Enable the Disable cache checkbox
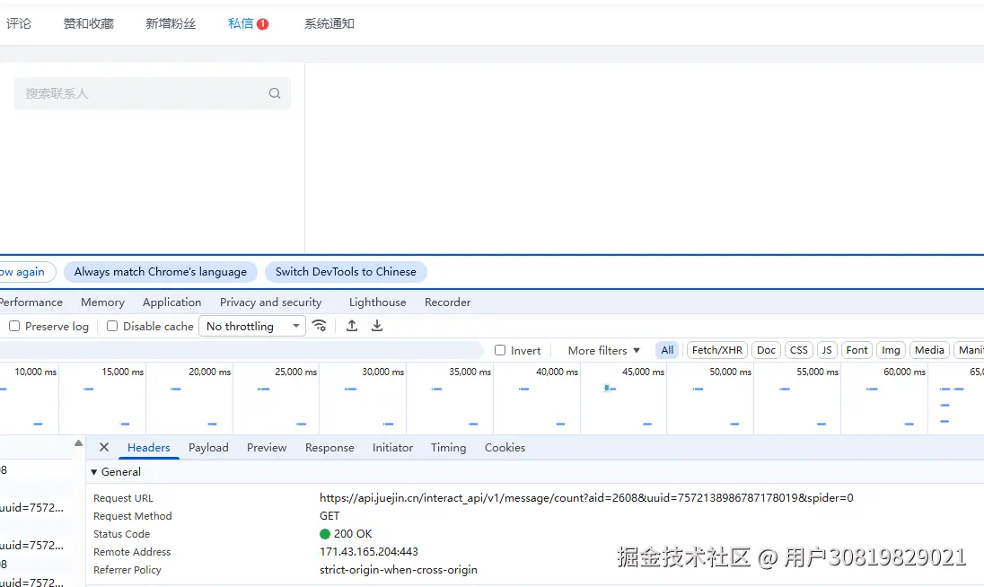This screenshot has height=587, width=984. click(111, 326)
